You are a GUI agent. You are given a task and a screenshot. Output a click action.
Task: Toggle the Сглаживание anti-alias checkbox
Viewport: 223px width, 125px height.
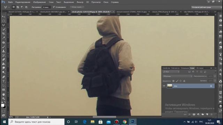(x=54, y=7)
